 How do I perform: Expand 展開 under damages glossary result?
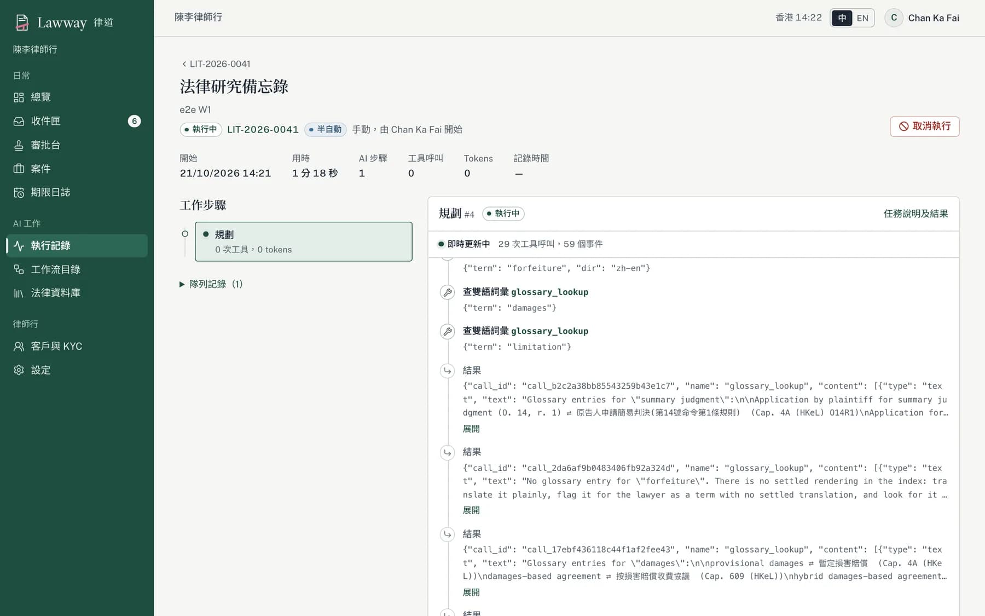(x=471, y=592)
